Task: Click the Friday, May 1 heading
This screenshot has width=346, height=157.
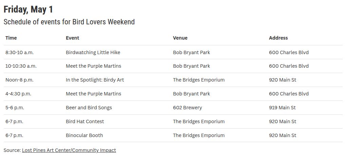Action: pos(28,10)
